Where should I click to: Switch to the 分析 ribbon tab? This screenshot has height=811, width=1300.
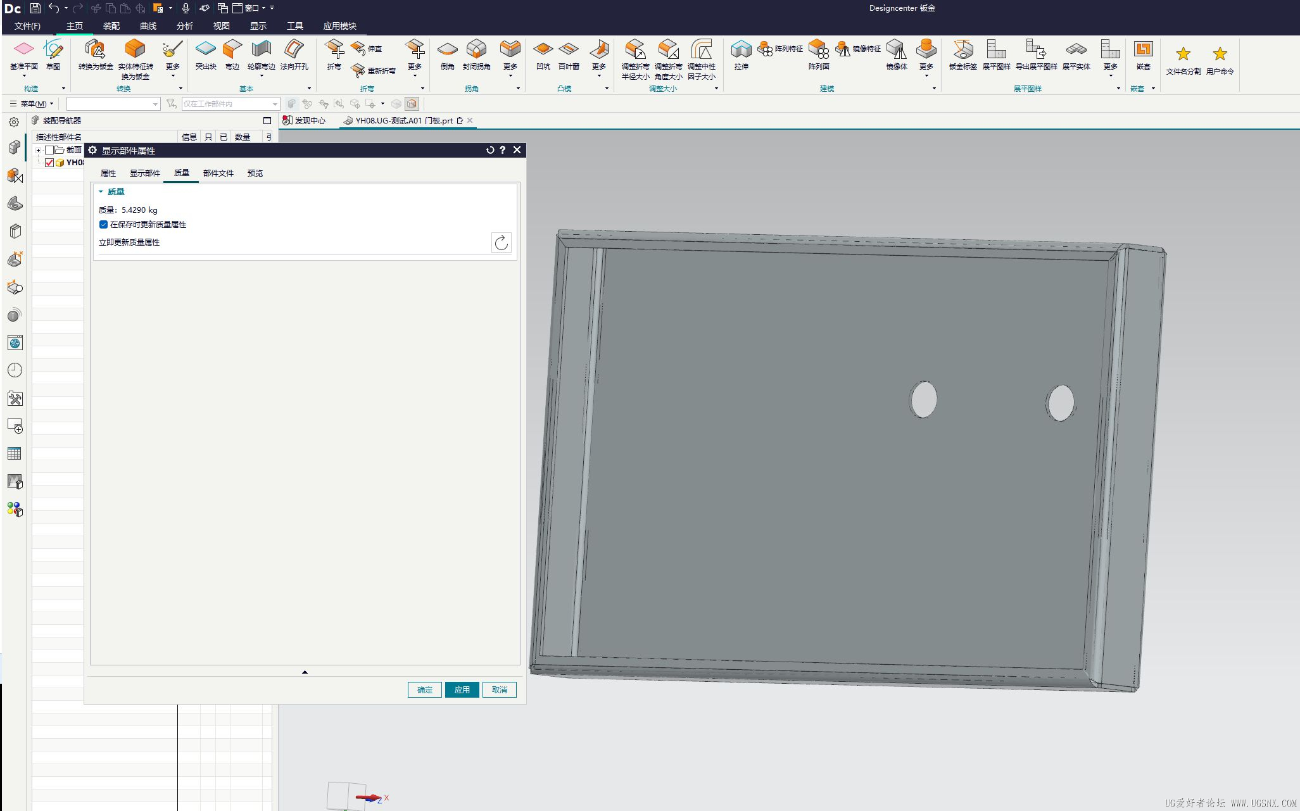pyautogui.click(x=185, y=26)
